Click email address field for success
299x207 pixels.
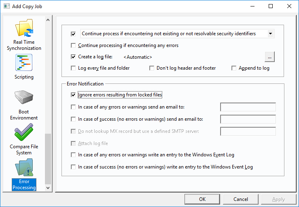point(248,119)
